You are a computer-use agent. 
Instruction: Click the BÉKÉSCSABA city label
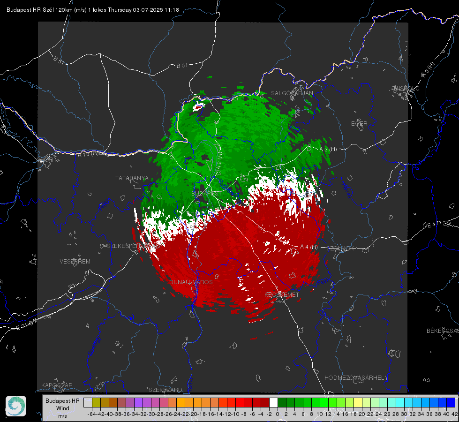point(443,331)
